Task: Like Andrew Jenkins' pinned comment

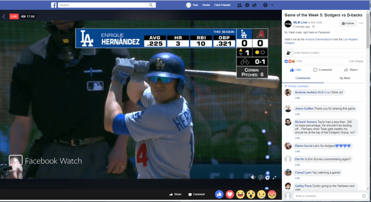Action: [x=297, y=98]
